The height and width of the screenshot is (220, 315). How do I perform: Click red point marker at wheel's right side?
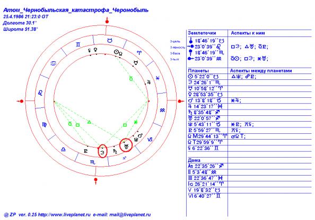[x=180, y=101]
